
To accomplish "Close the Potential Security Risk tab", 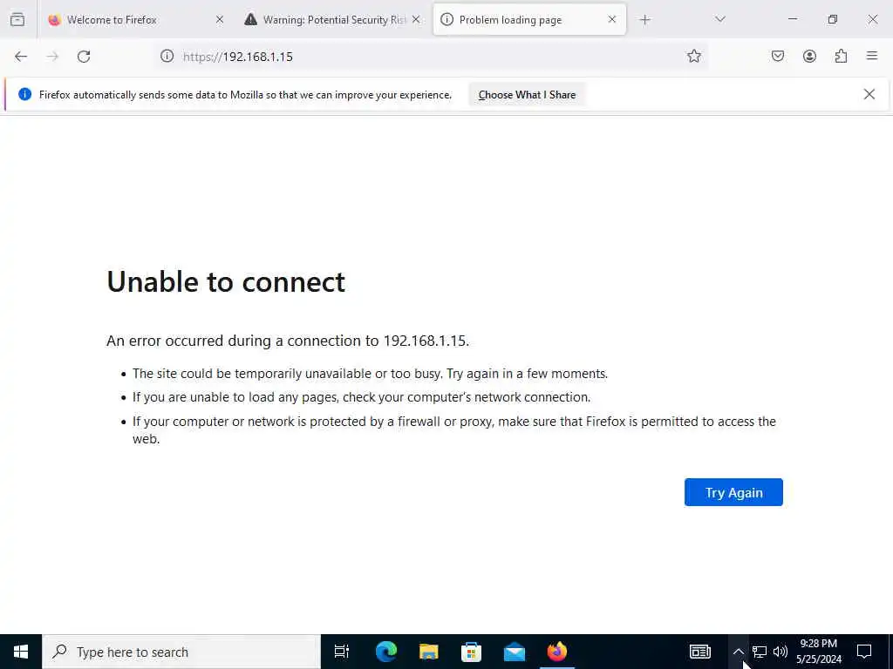I will tap(416, 20).
